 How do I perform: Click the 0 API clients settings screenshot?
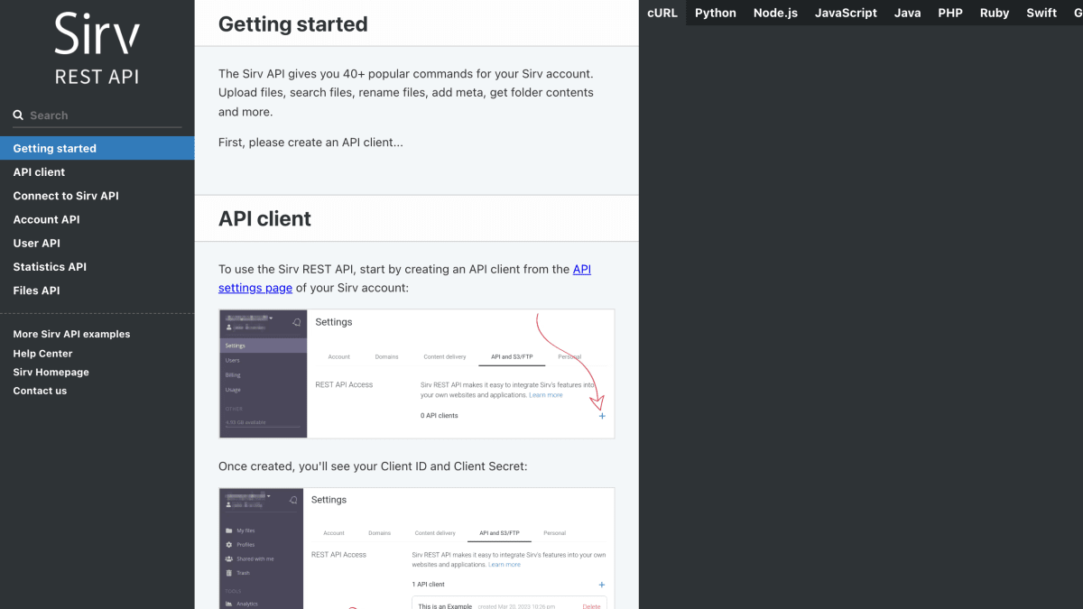pyautogui.click(x=416, y=374)
